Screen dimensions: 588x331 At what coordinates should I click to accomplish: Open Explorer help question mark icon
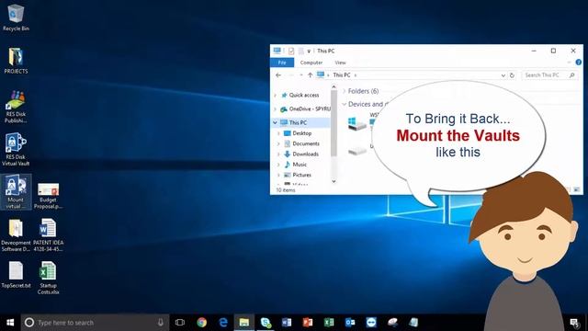tap(579, 63)
